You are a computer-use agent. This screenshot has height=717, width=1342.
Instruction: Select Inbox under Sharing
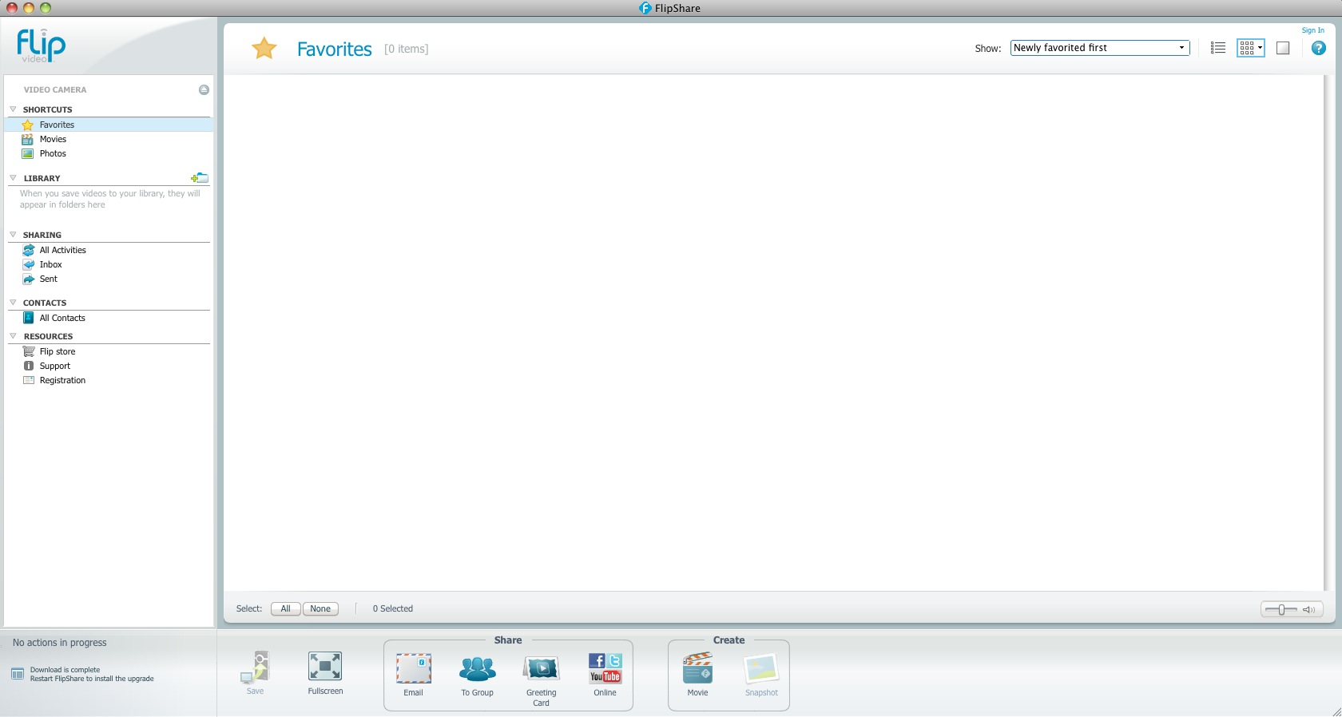tap(50, 264)
